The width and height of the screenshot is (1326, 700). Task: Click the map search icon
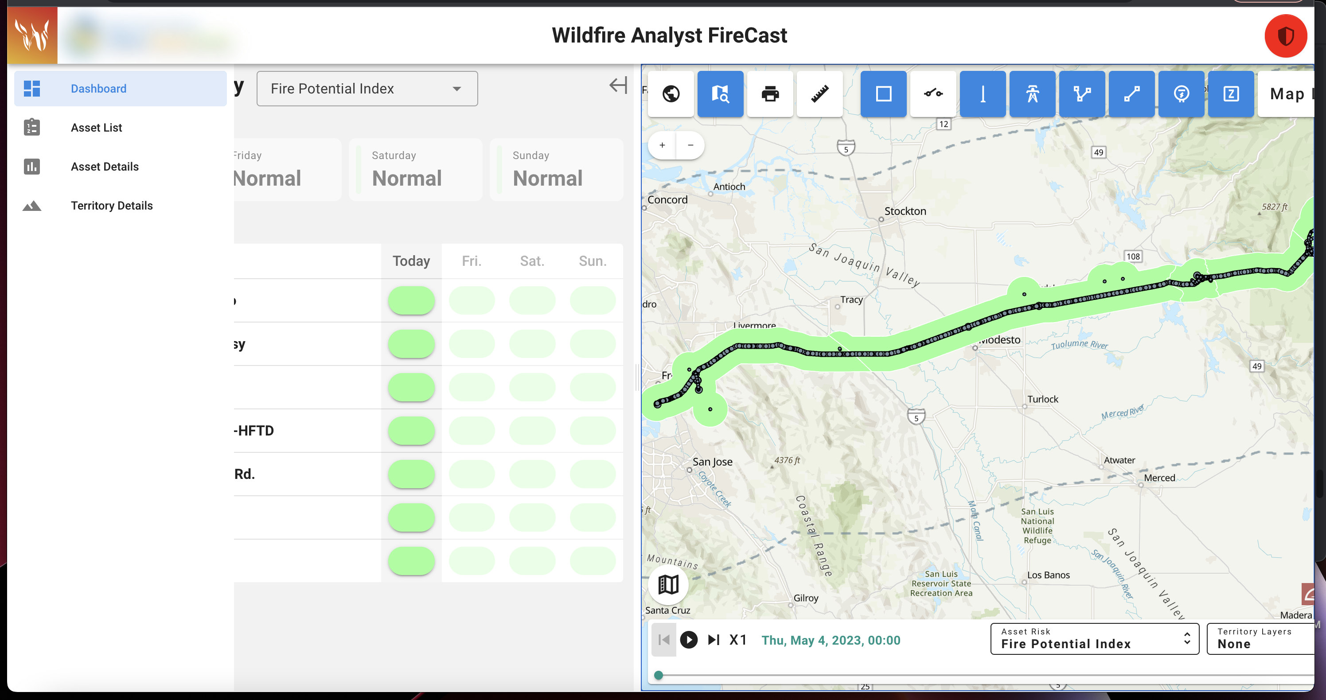[720, 93]
